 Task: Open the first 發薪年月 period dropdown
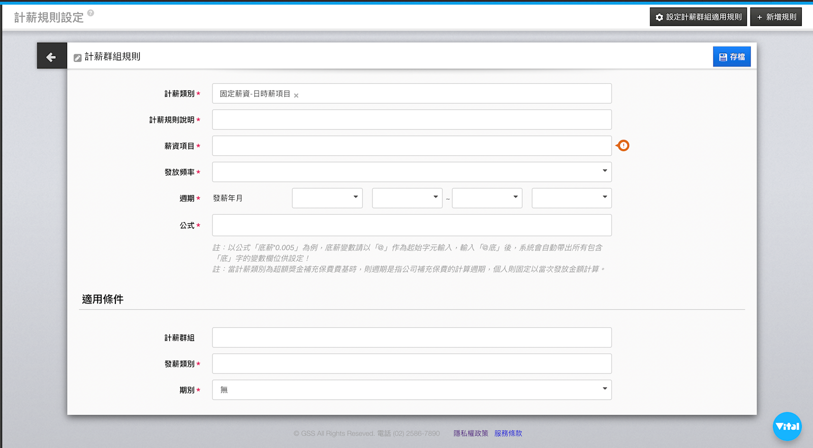(327, 198)
